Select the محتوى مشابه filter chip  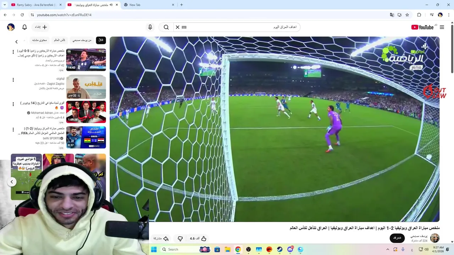point(39,40)
